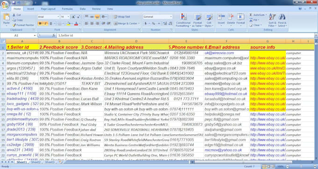
Task: Decrease decimal places
Action: coord(170,23)
